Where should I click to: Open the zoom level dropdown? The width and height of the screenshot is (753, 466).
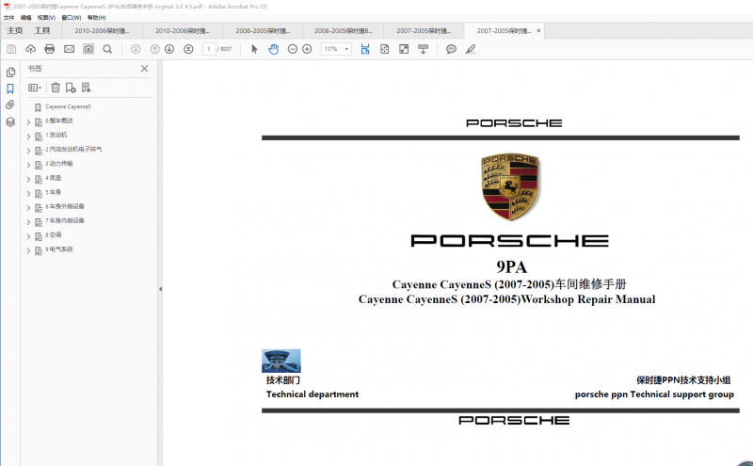[x=346, y=49]
